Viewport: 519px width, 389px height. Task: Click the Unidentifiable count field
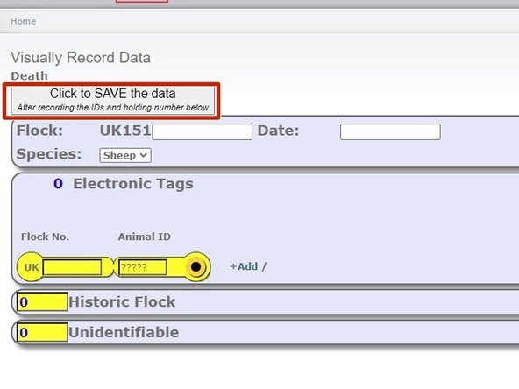42,332
